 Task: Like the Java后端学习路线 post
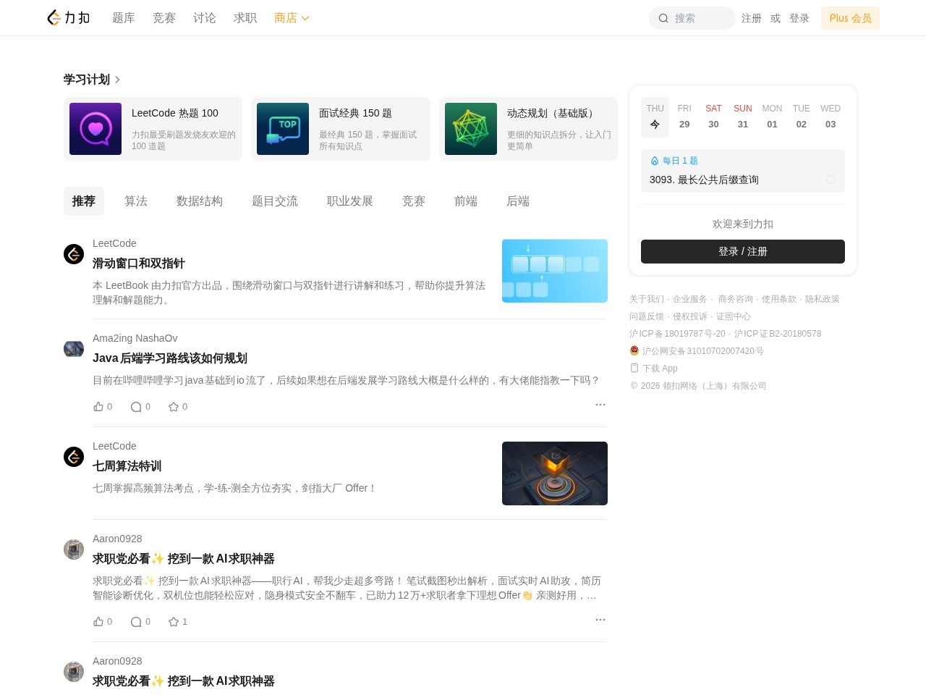pos(98,406)
